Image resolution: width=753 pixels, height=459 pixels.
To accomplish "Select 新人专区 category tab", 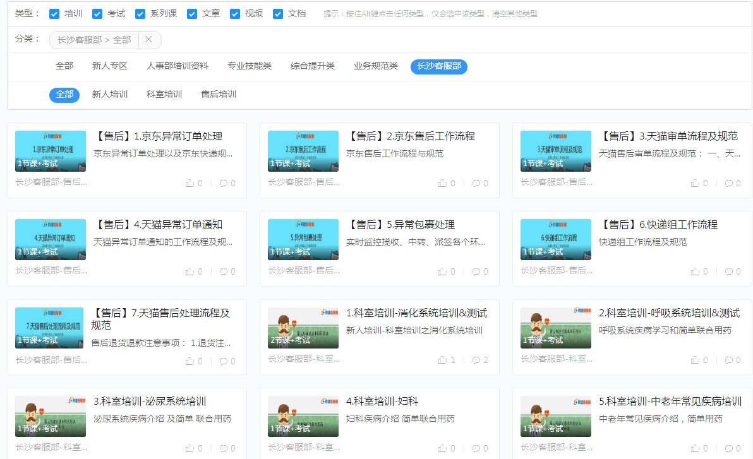I will pos(110,66).
